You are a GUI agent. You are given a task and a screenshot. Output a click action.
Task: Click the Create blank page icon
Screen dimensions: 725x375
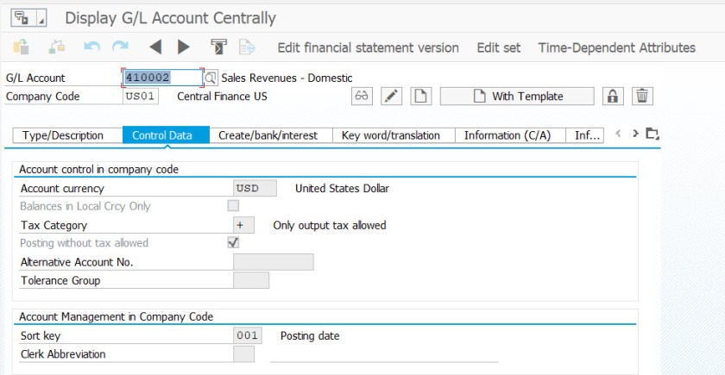click(x=419, y=97)
